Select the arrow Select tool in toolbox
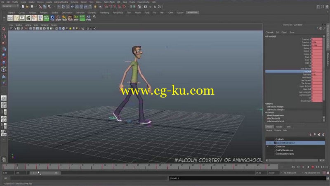Screen dimensions: 330x186 4,29
